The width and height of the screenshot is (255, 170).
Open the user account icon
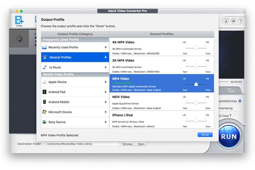pyautogui.click(x=226, y=21)
